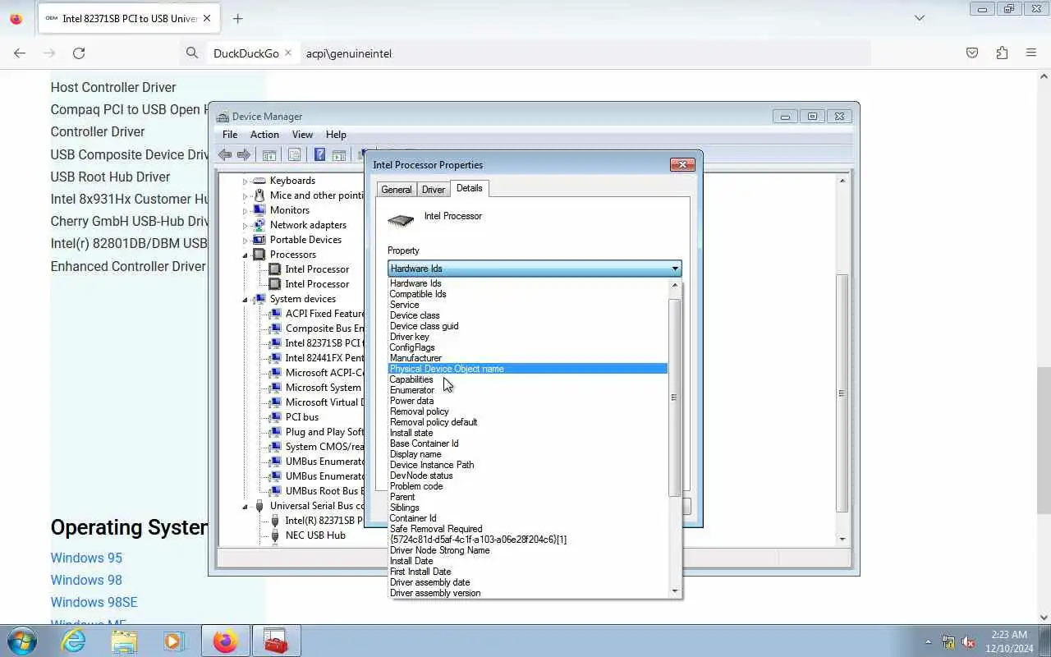The height and width of the screenshot is (657, 1051).
Task: Click Firefox back navigation arrow
Action: [20, 53]
